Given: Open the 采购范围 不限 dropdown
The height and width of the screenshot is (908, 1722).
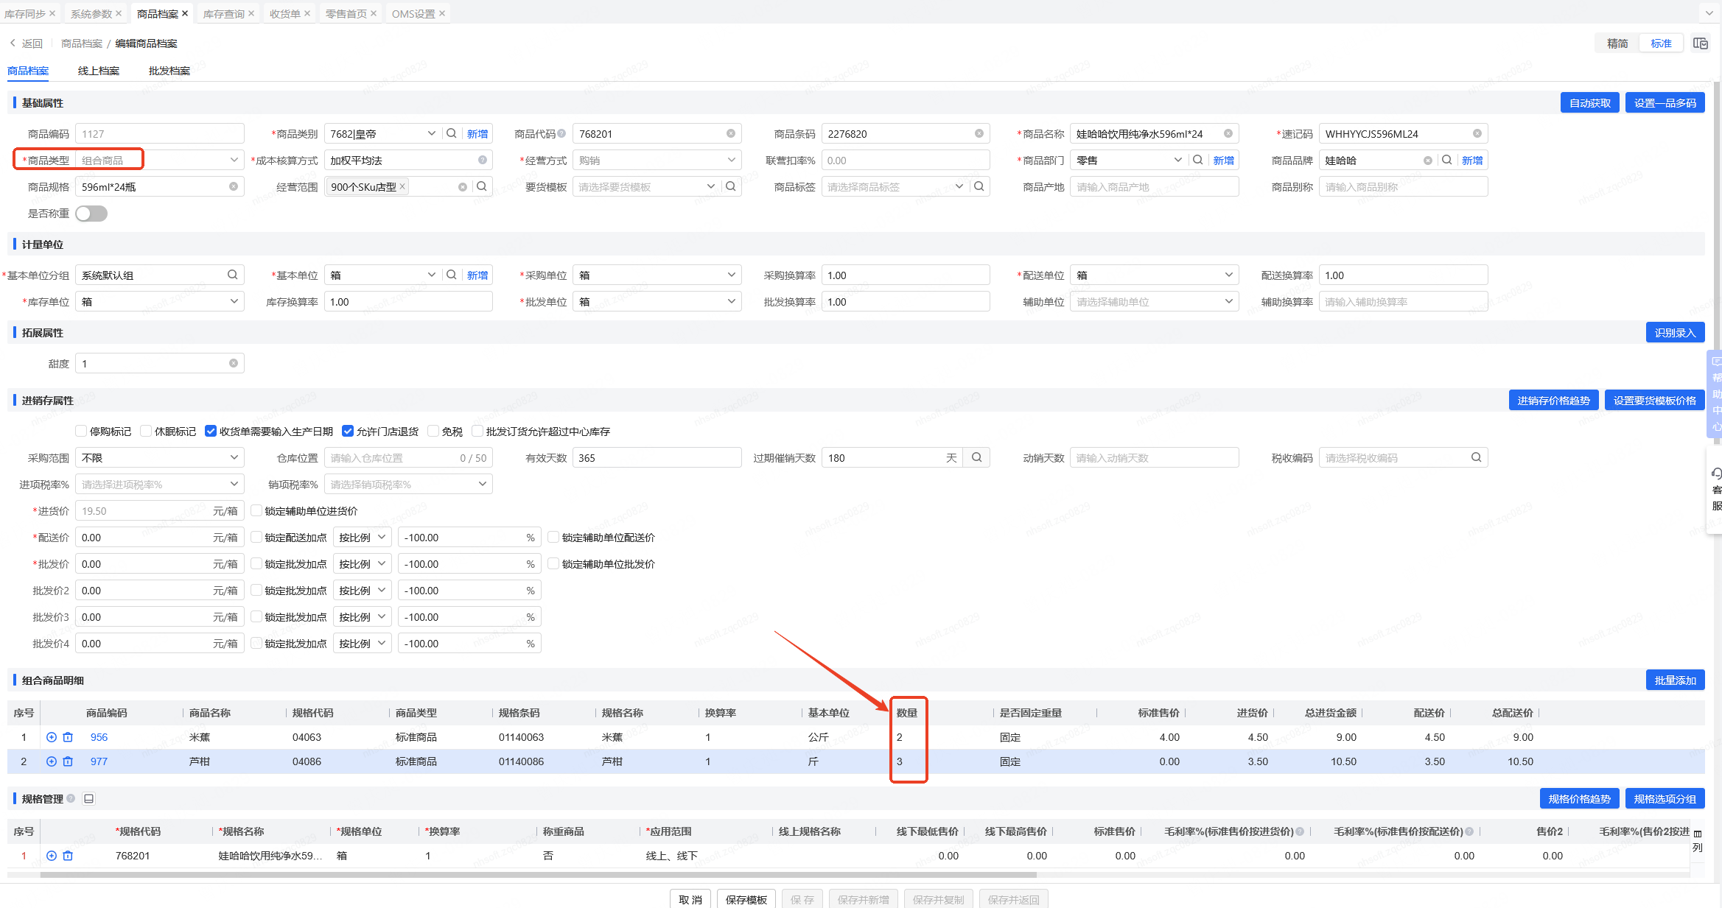Looking at the screenshot, I should pyautogui.click(x=159, y=457).
